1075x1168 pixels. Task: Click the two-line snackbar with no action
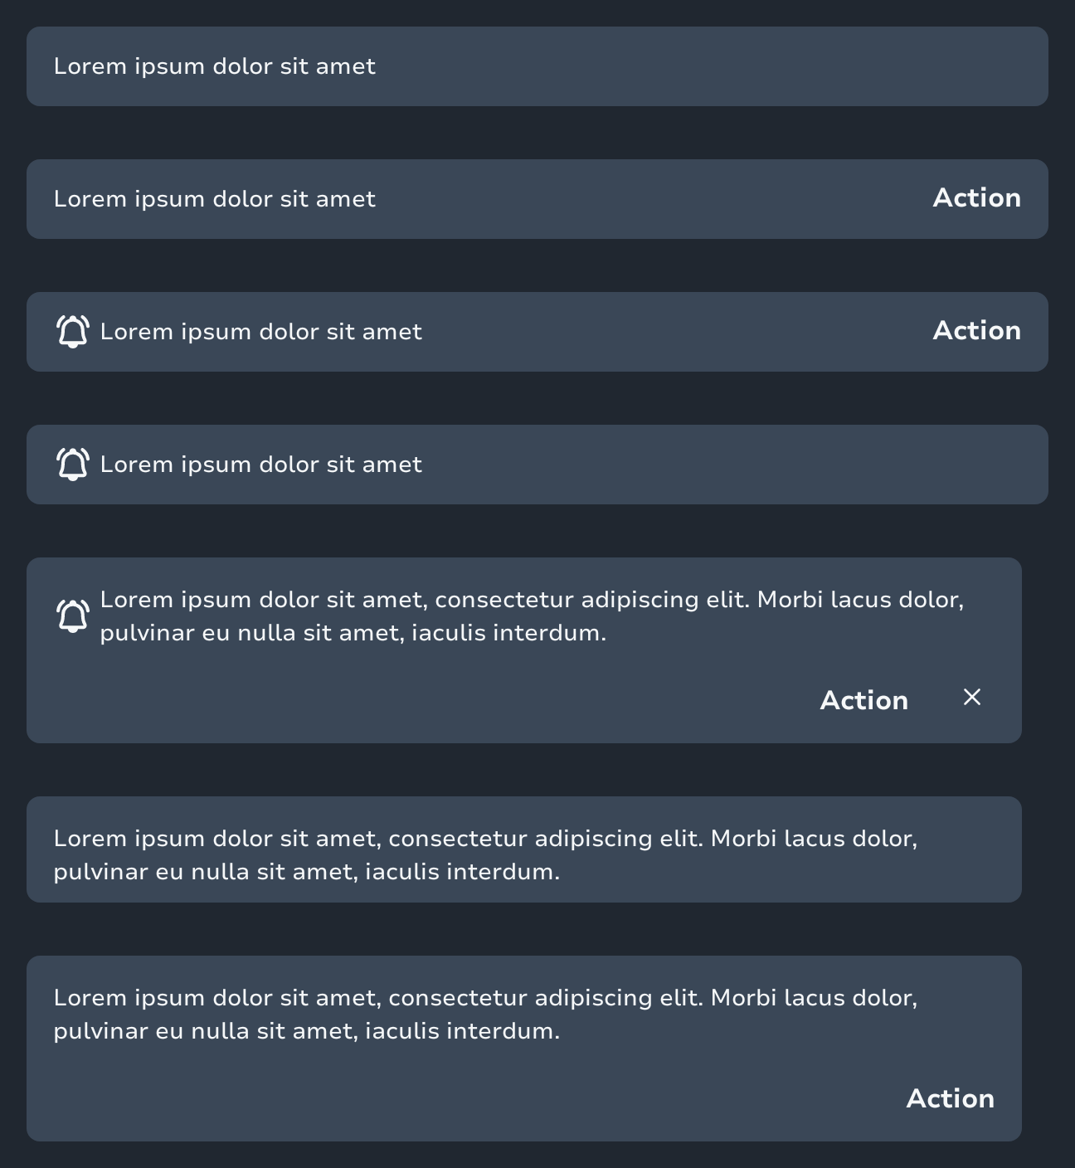click(x=523, y=849)
